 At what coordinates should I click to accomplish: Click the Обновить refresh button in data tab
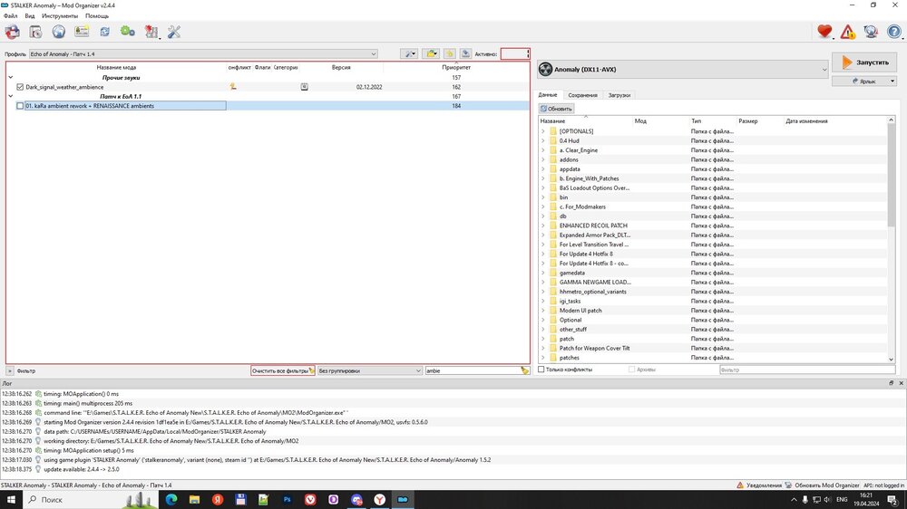[557, 109]
